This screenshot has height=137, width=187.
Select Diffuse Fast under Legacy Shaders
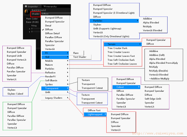tap(94, 110)
